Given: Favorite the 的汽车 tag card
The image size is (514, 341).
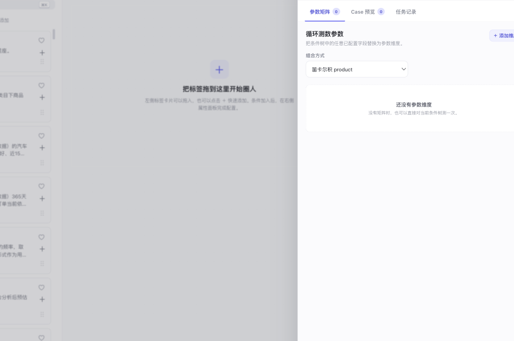Looking at the screenshot, I should tap(41, 136).
